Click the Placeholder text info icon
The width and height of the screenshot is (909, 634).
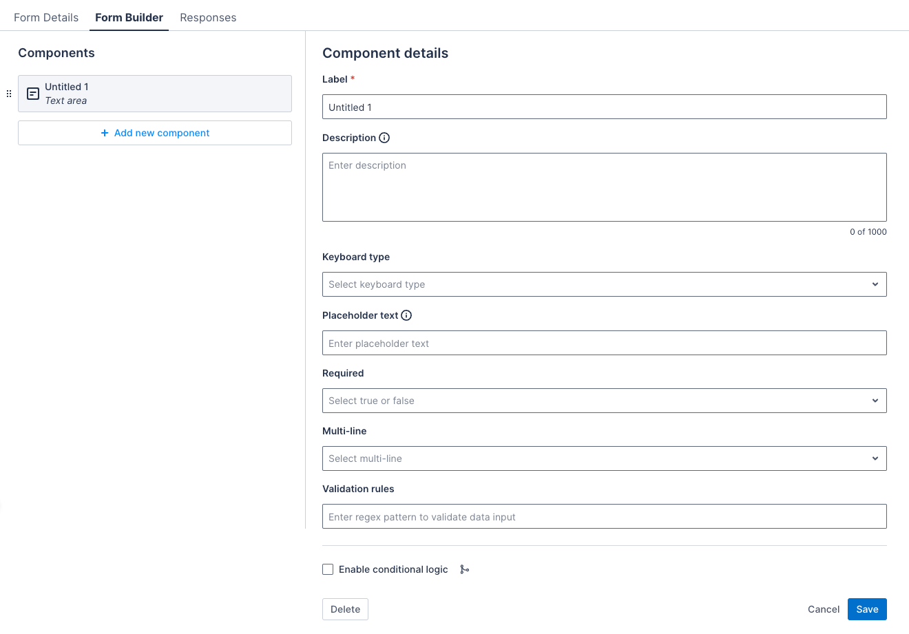tap(406, 315)
